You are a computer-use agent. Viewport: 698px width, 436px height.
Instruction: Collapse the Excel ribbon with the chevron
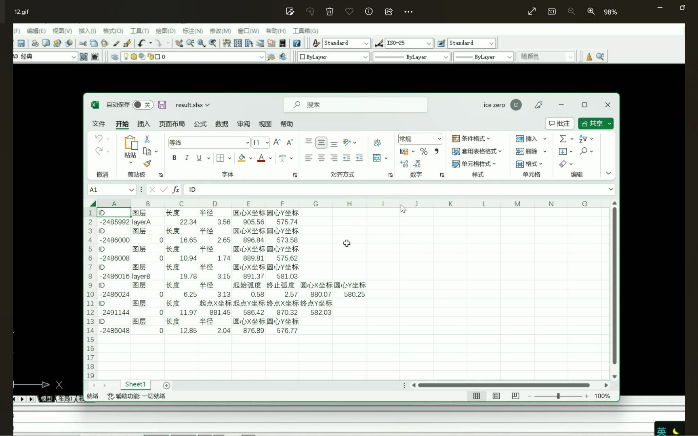(608, 173)
